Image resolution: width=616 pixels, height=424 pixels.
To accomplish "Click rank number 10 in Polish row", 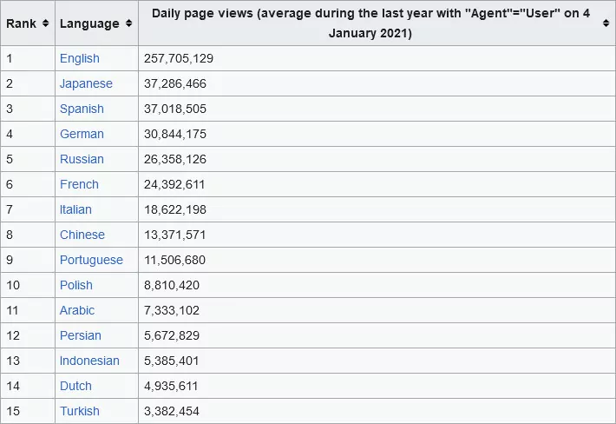I will 13,285.
